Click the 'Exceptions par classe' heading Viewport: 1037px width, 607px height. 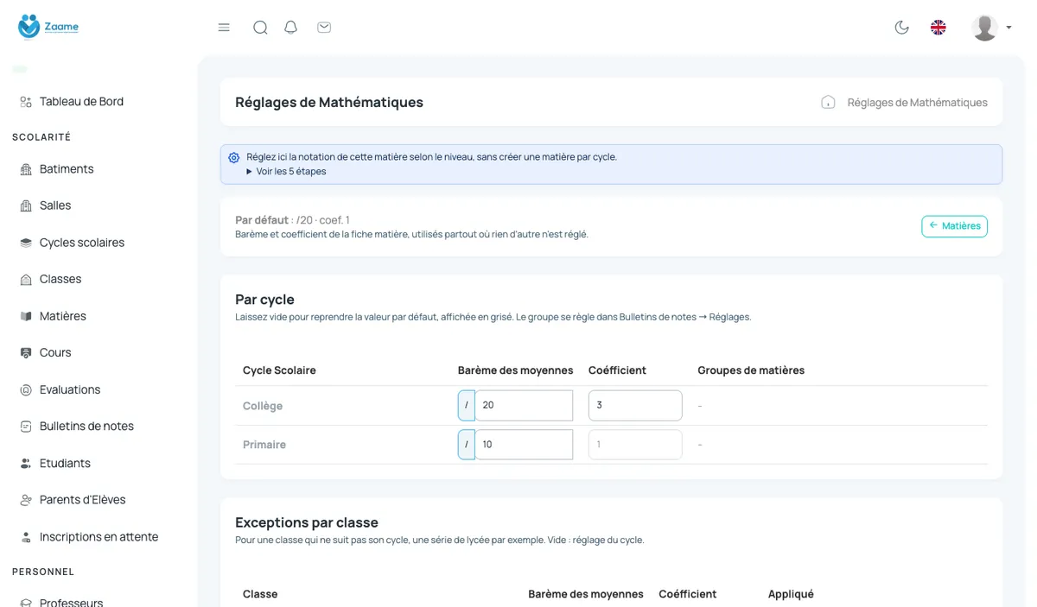307,522
